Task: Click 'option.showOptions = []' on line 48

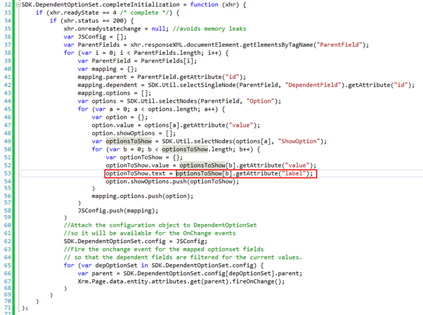Action: 132,134
